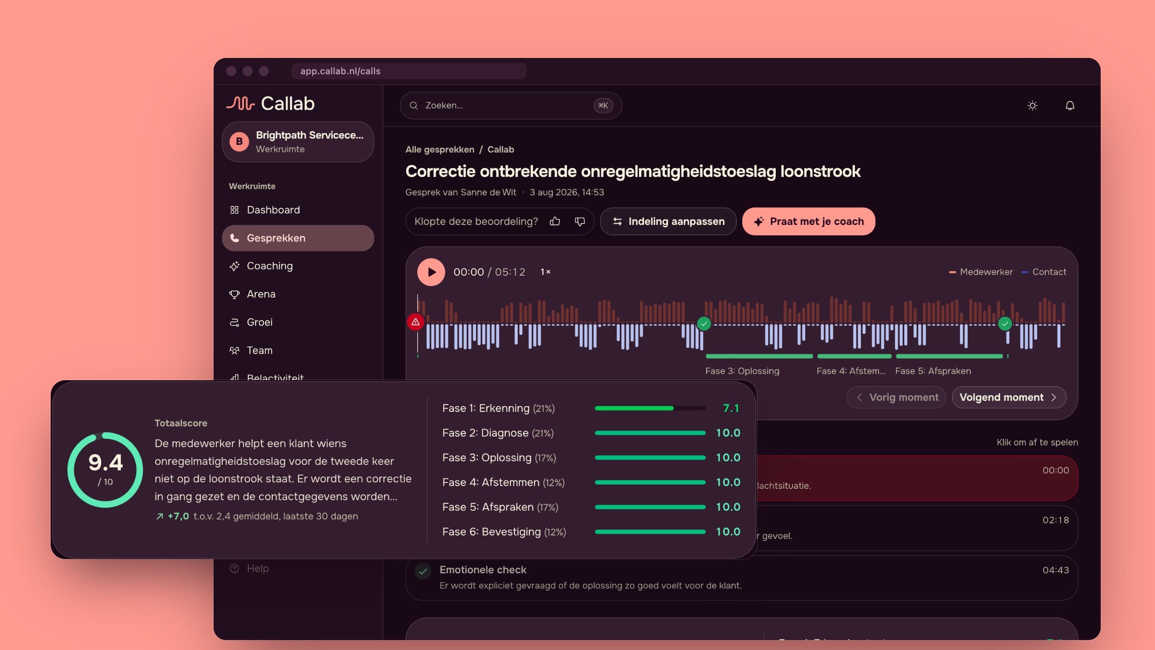Click the Fase 2: Diagnose score row
This screenshot has width=1155, height=650.
(x=591, y=433)
